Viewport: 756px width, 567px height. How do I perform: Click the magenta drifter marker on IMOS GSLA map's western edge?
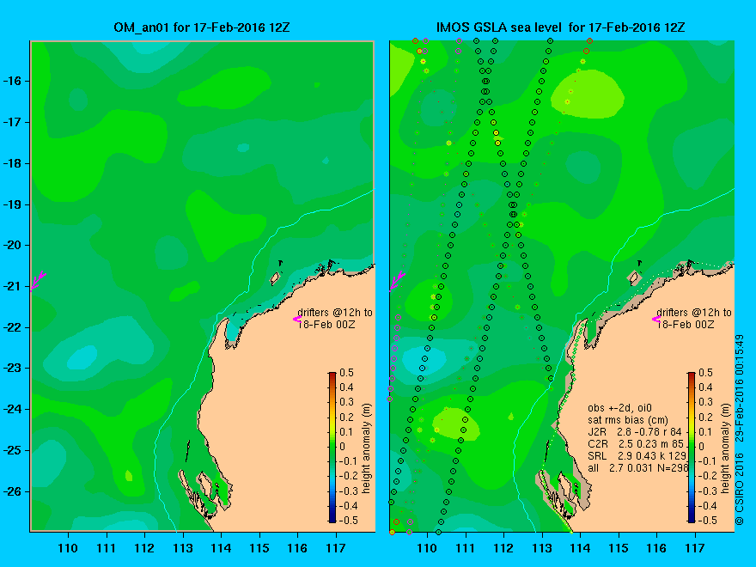[x=397, y=280]
